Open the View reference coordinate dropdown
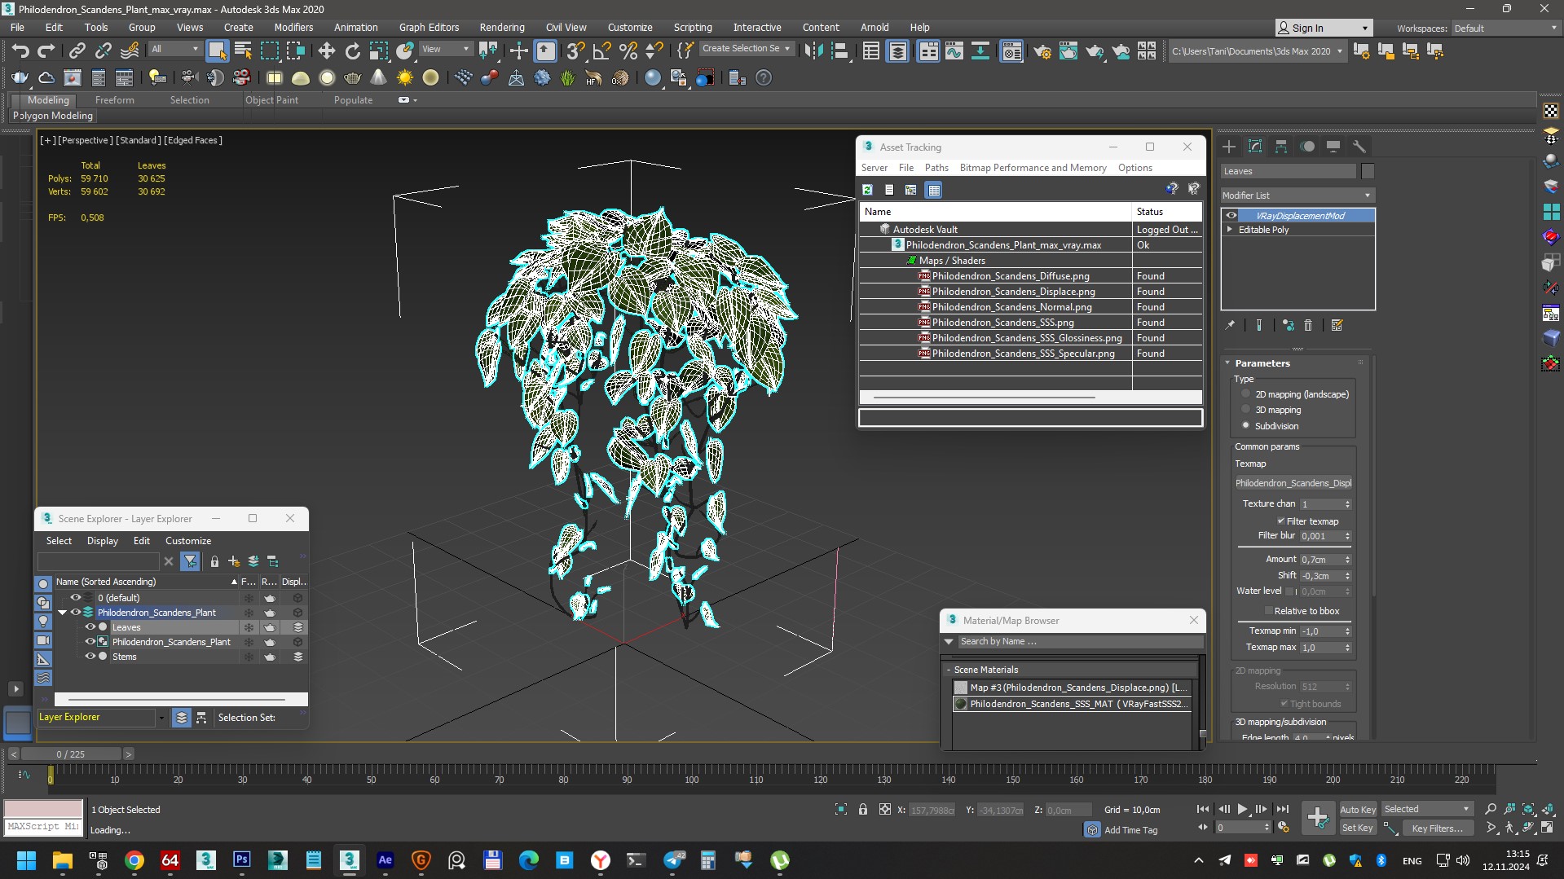This screenshot has width=1564, height=879. coord(445,49)
